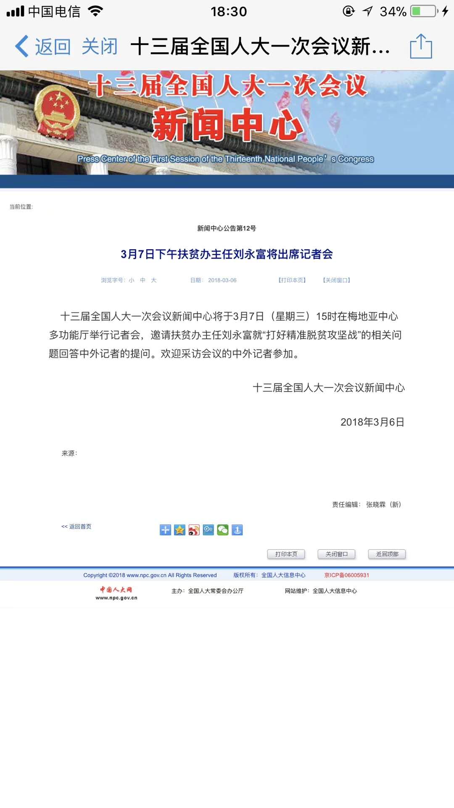Click 网站维护：全国人大信息中心
The image size is (454, 808).
click(321, 591)
